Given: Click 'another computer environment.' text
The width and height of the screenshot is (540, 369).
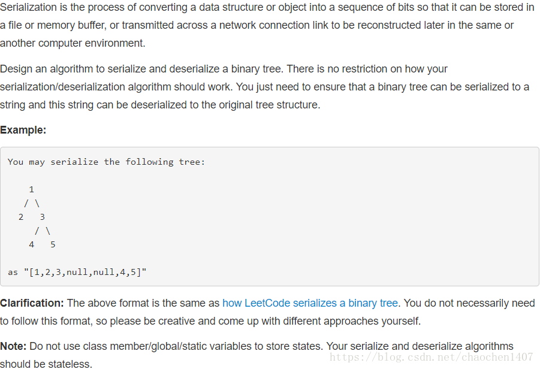Looking at the screenshot, I should pos(73,43).
